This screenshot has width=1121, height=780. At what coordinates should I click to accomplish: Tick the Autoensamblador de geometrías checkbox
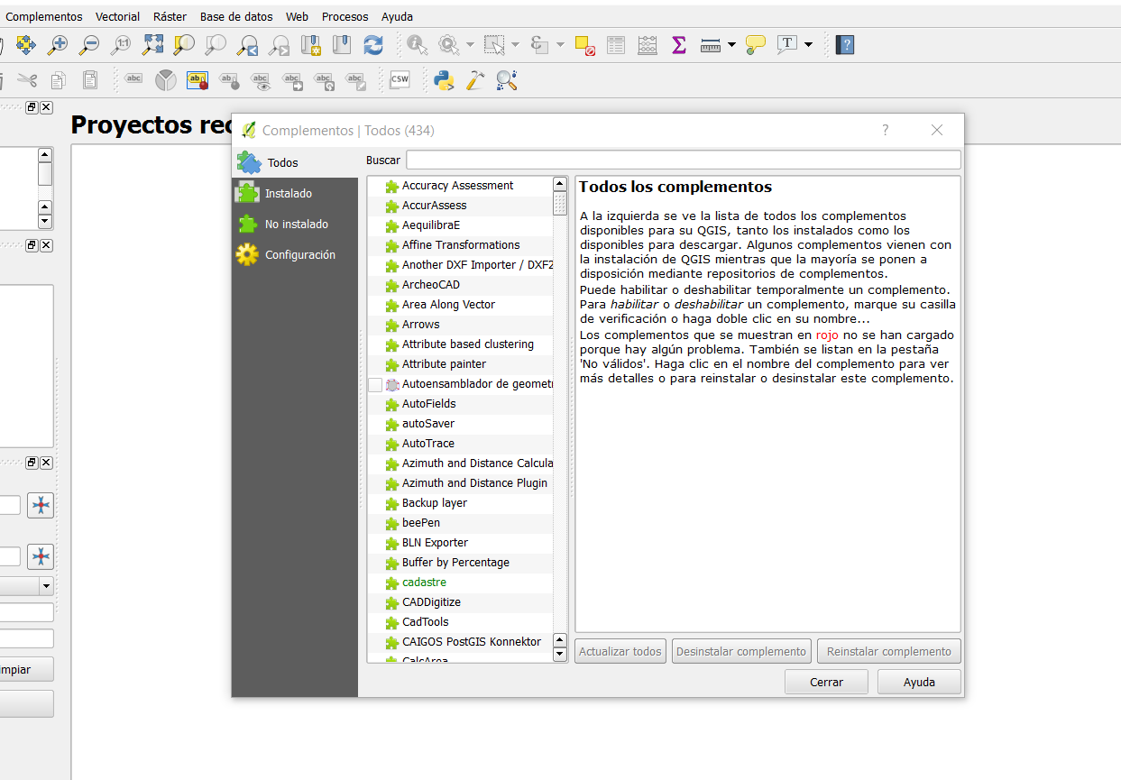coord(375,384)
